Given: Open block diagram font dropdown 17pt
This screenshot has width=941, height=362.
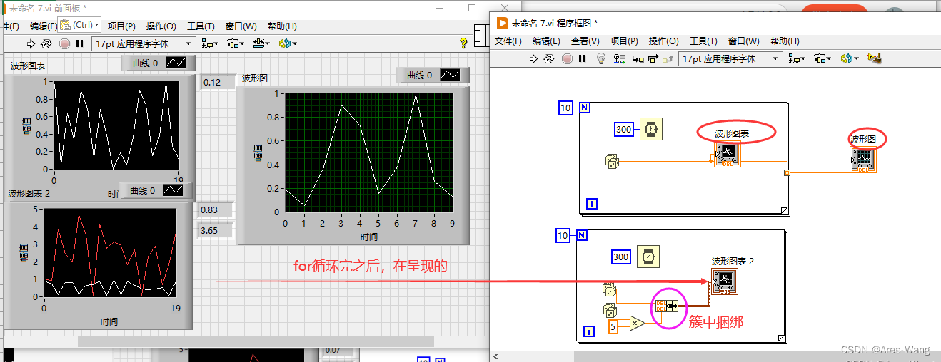Looking at the screenshot, I should (730, 59).
